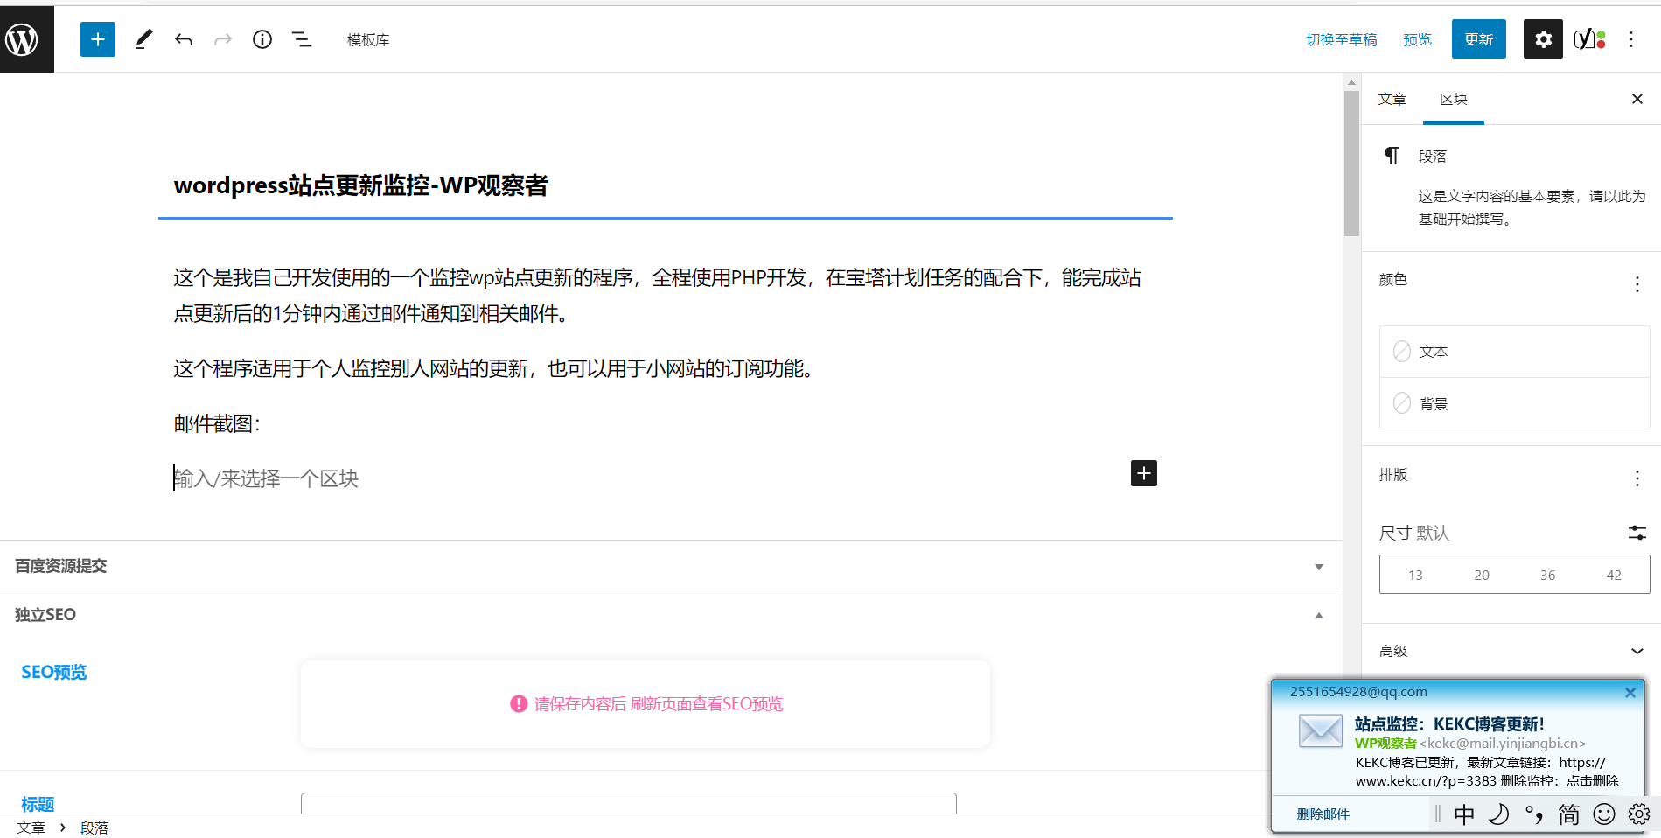Select font size 20
Image resolution: width=1661 pixels, height=838 pixels.
[1482, 575]
